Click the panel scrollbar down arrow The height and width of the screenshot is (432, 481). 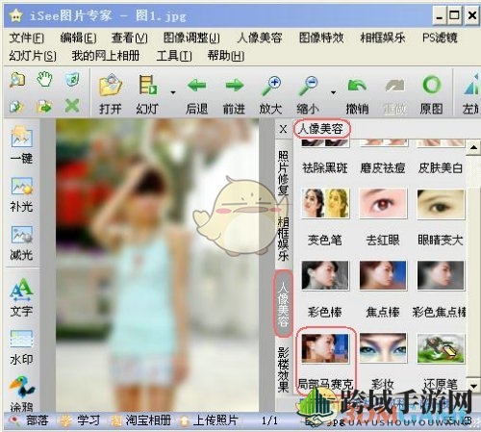click(x=473, y=385)
